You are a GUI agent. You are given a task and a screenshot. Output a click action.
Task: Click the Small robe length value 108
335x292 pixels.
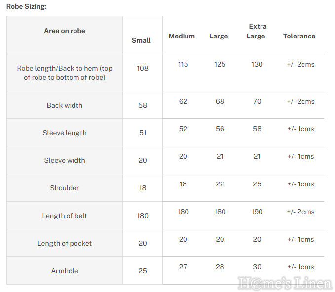[143, 68]
